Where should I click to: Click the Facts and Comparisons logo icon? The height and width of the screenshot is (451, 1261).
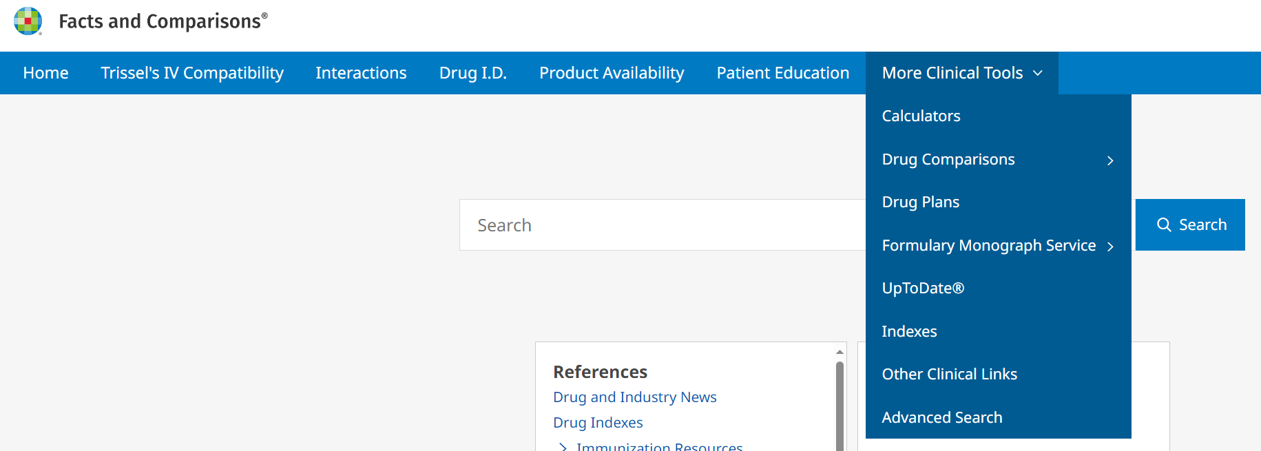tap(28, 21)
